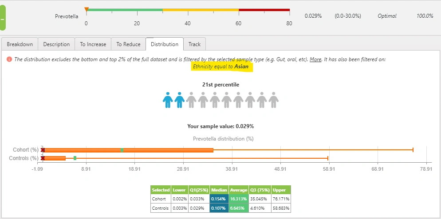Viewport: 441px width, 219px height.
Task: Click the Cohort Q3 cell 35.045%
Action: pyautogui.click(x=260, y=199)
